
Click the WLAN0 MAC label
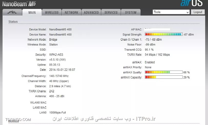click(38, 103)
